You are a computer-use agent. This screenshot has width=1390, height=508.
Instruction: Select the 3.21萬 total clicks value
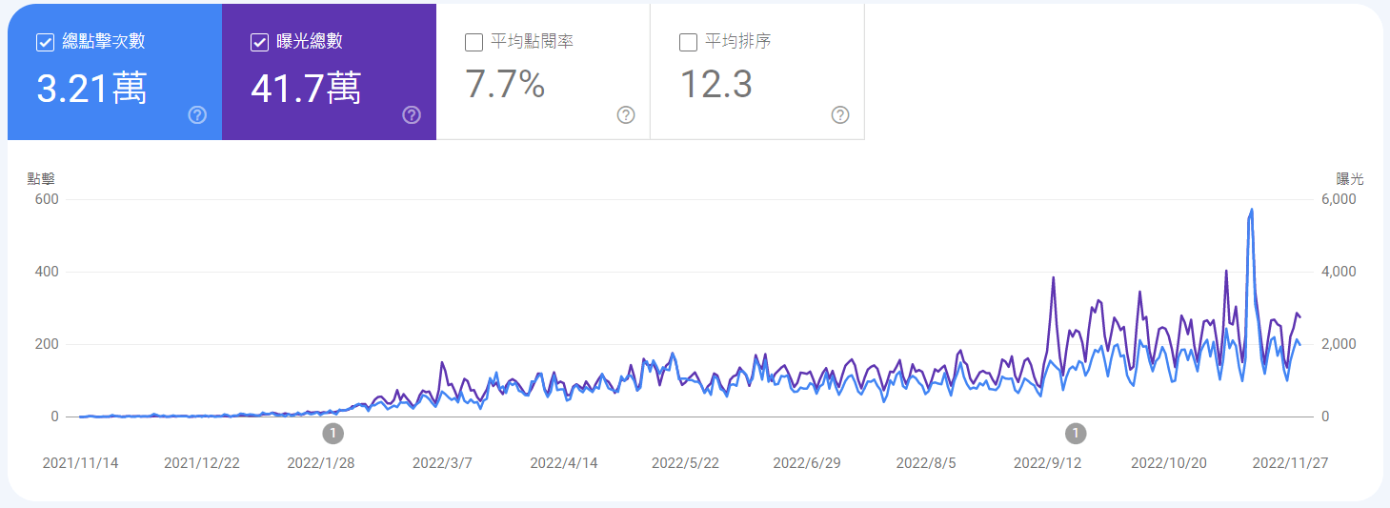91,89
